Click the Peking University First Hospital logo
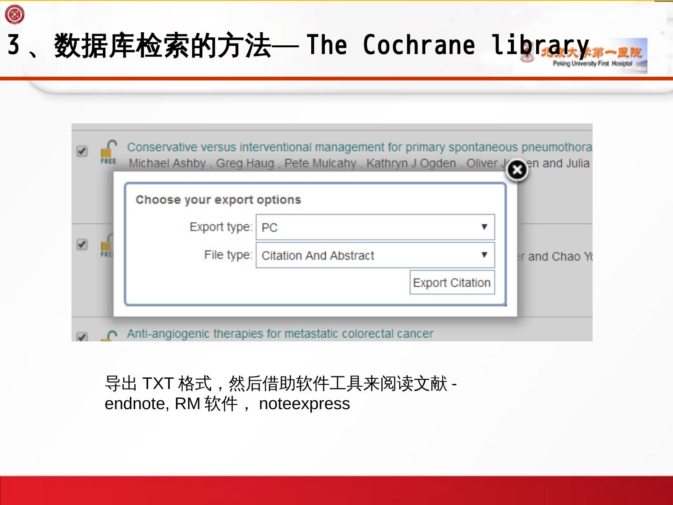 580,56
